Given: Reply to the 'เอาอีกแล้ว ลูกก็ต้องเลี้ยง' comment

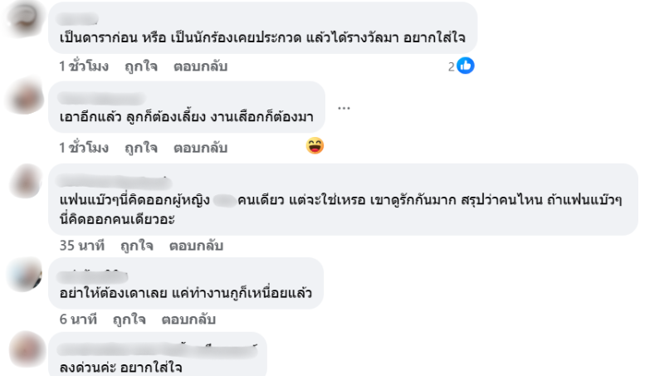Looking at the screenshot, I should click(x=200, y=148).
